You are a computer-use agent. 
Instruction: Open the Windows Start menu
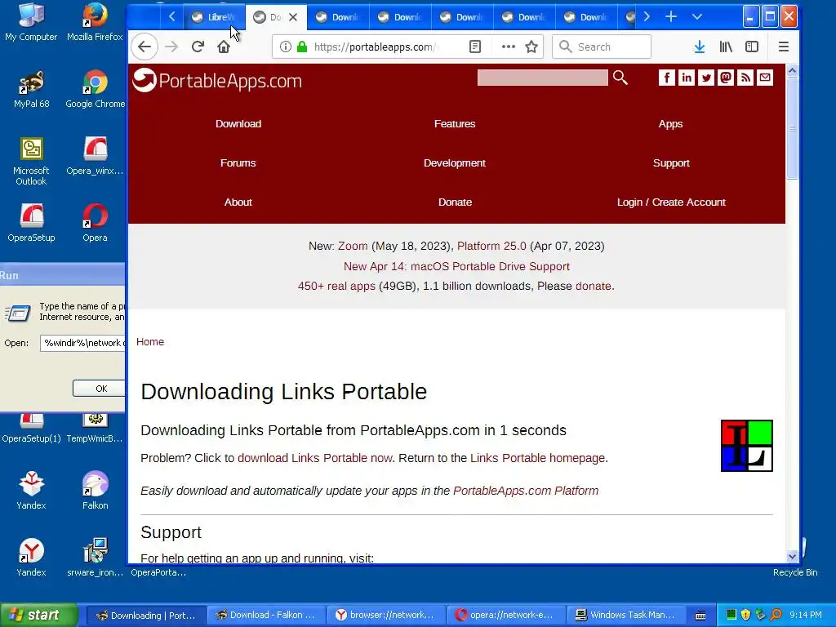(38, 616)
